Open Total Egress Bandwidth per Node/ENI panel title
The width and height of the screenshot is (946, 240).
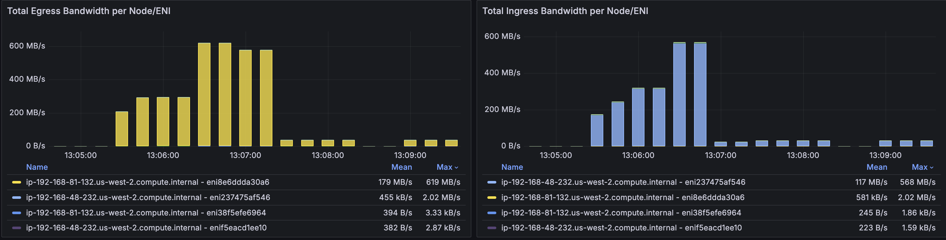(89, 11)
